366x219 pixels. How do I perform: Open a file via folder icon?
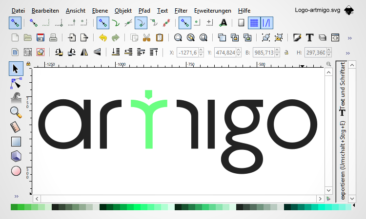click(x=28, y=37)
